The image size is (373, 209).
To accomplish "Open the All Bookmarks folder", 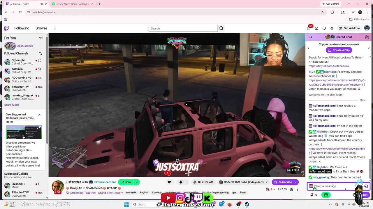I will (x=359, y=19).
